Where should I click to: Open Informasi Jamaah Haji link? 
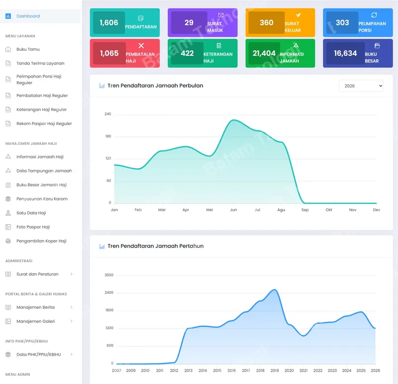click(x=40, y=157)
